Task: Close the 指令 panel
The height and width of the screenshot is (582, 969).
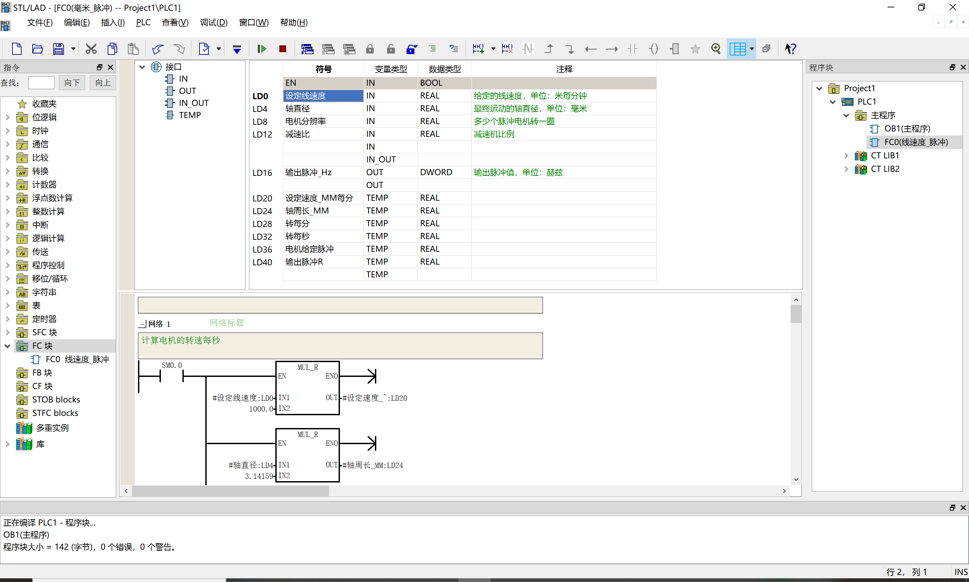Action: pyautogui.click(x=111, y=68)
